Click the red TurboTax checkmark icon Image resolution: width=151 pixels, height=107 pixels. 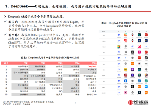pyautogui.click(x=146, y=52)
